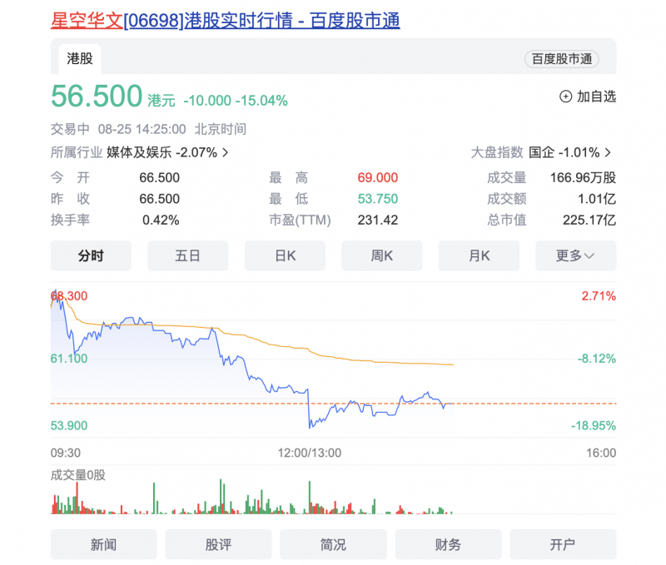Viewport: 666px width, 565px height.
Task: Select the 港股 tab
Action: click(x=80, y=59)
